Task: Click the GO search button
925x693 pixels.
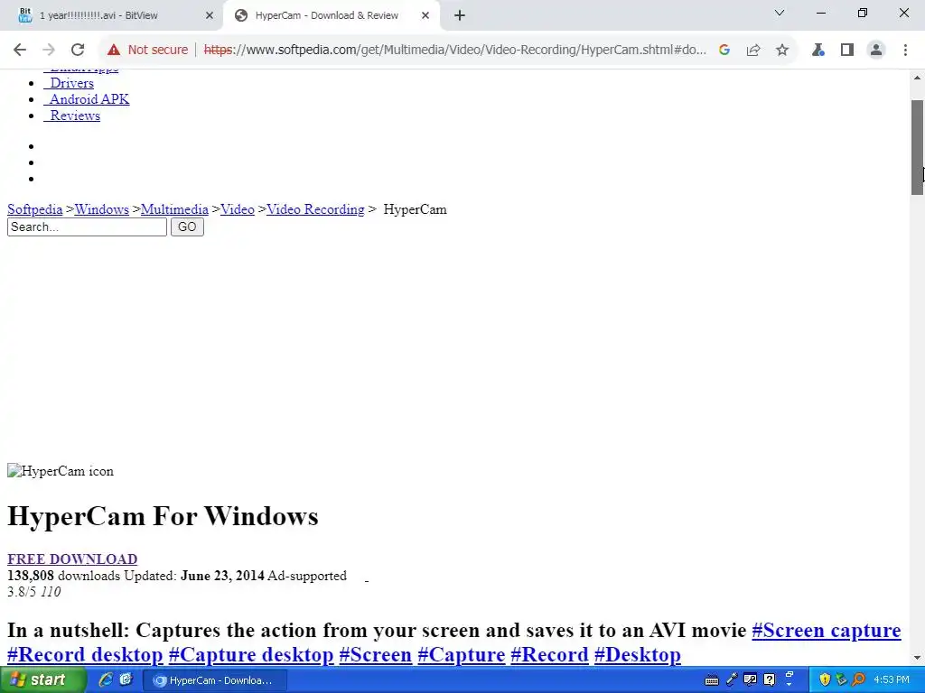Action: (x=187, y=226)
